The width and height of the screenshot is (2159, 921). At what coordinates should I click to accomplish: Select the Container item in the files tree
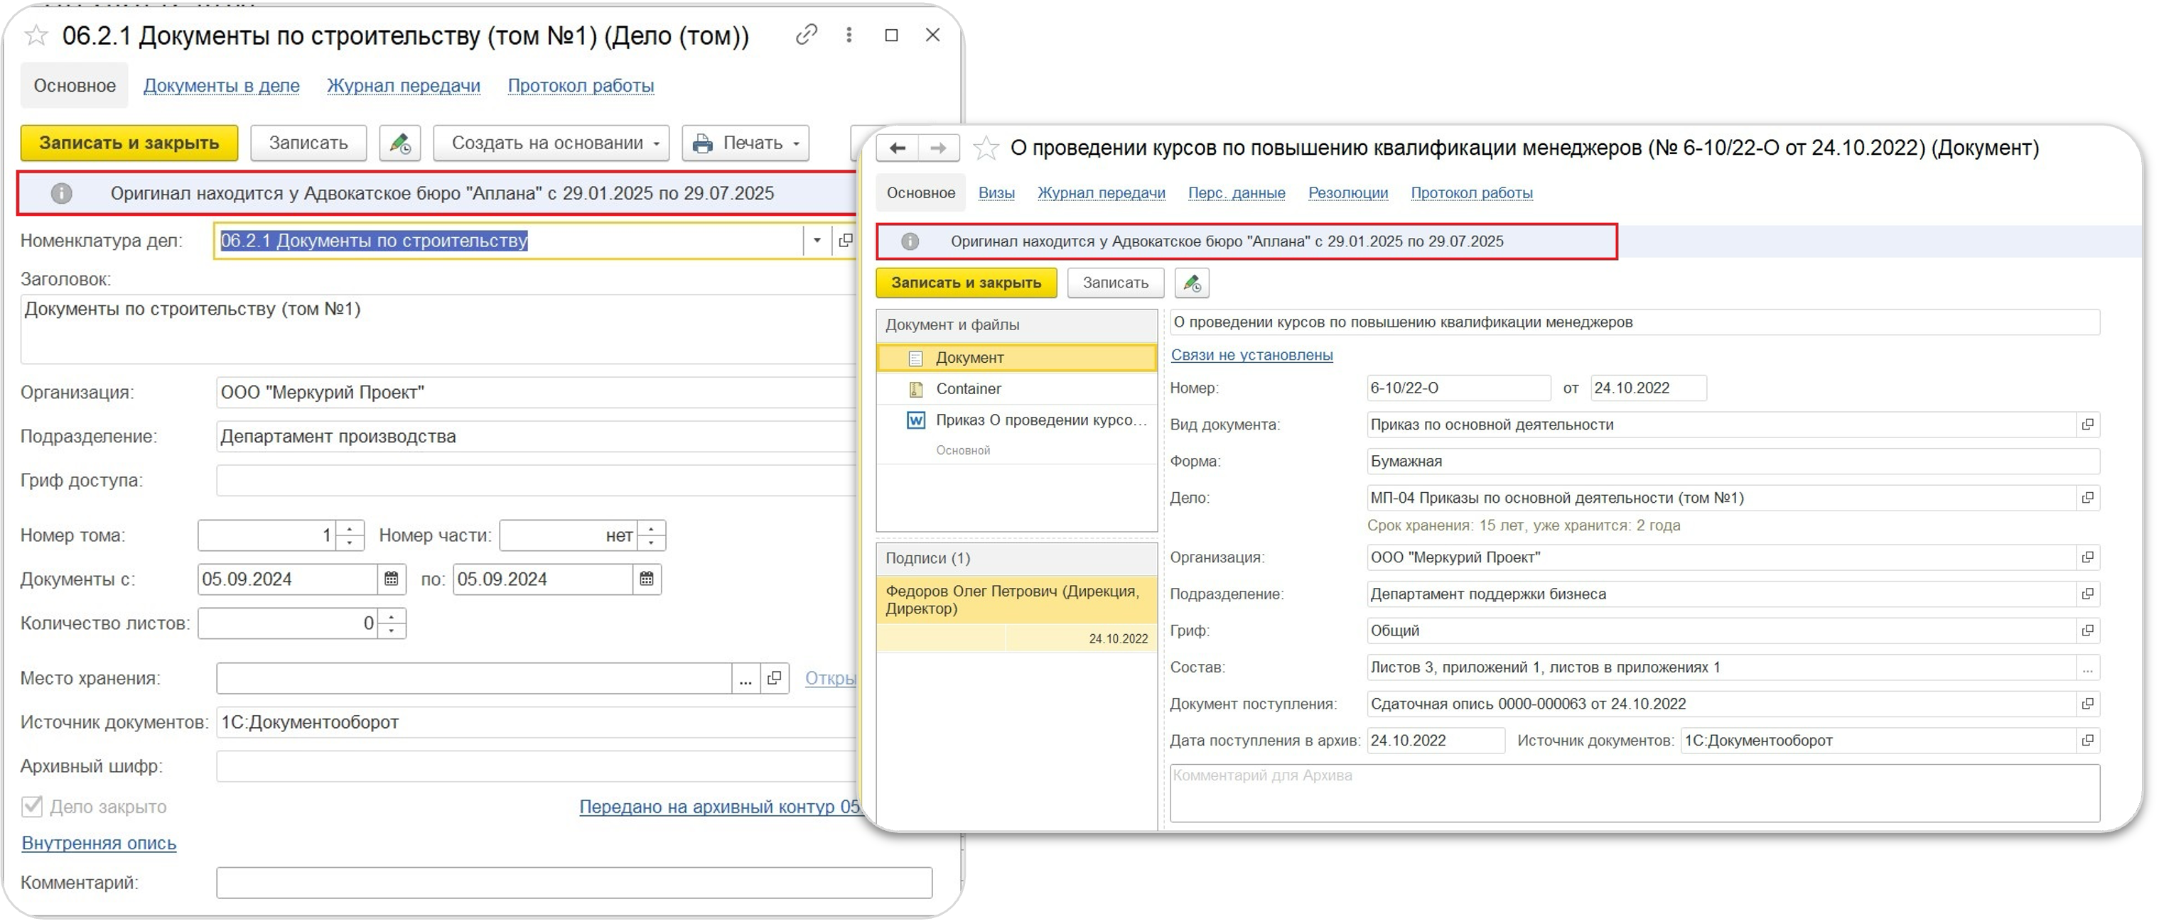coord(1017,389)
